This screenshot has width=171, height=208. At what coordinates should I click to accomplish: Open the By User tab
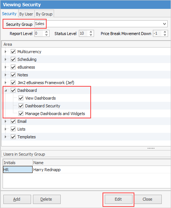click(26, 14)
